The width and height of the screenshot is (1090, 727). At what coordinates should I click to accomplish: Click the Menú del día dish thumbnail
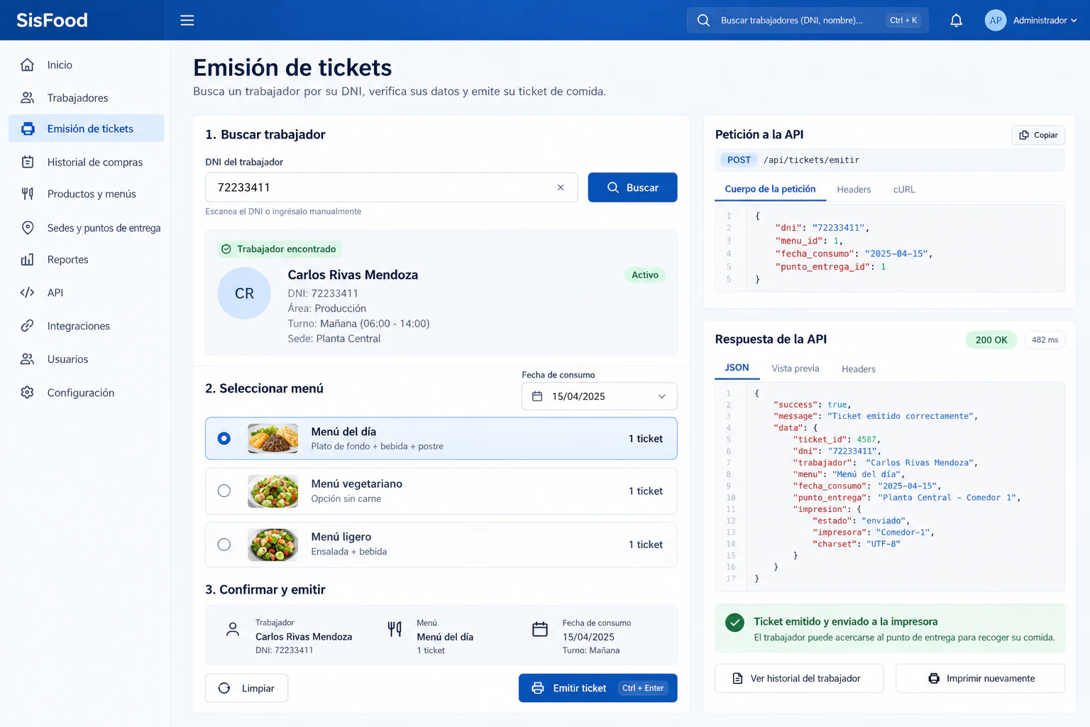point(273,439)
